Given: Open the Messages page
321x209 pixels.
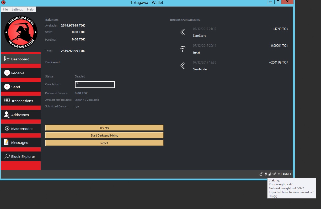Looking at the screenshot, I should pos(21,143).
